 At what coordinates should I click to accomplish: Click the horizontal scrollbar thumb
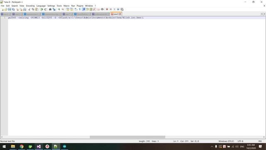tap(128, 137)
